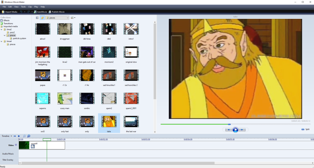Viewport: 314px width, 168px height.
Task: Click the up one level folder icon
Action: (42, 18)
